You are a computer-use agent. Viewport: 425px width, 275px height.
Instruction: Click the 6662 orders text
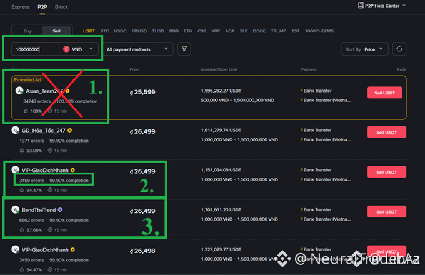click(x=31, y=220)
